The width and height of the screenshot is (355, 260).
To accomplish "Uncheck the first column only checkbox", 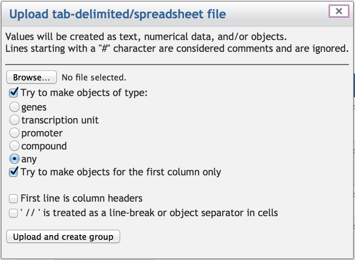I will (14, 172).
